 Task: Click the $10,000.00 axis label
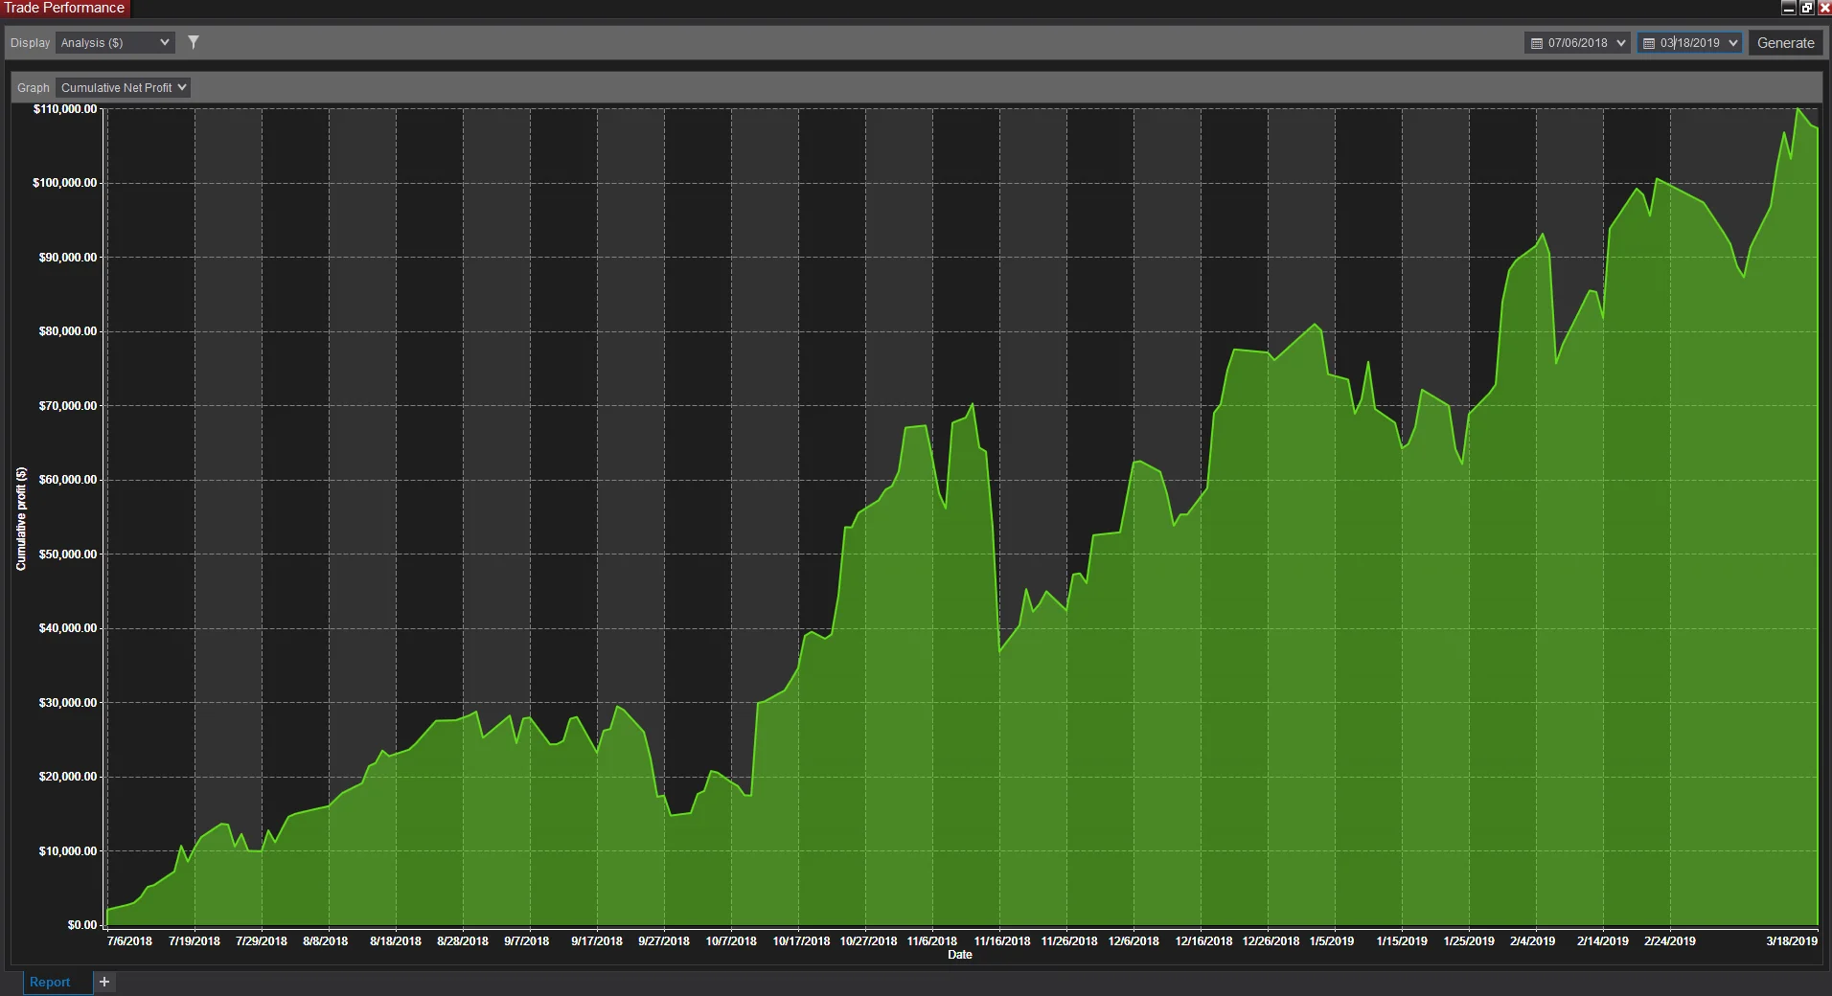[68, 851]
